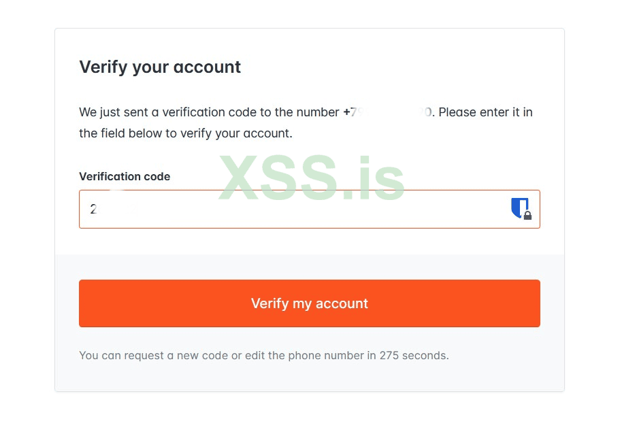Click the green XSS.is watermark text

pyautogui.click(x=312, y=178)
